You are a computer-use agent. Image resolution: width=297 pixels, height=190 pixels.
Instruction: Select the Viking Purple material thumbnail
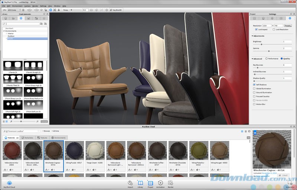[x=74, y=152]
